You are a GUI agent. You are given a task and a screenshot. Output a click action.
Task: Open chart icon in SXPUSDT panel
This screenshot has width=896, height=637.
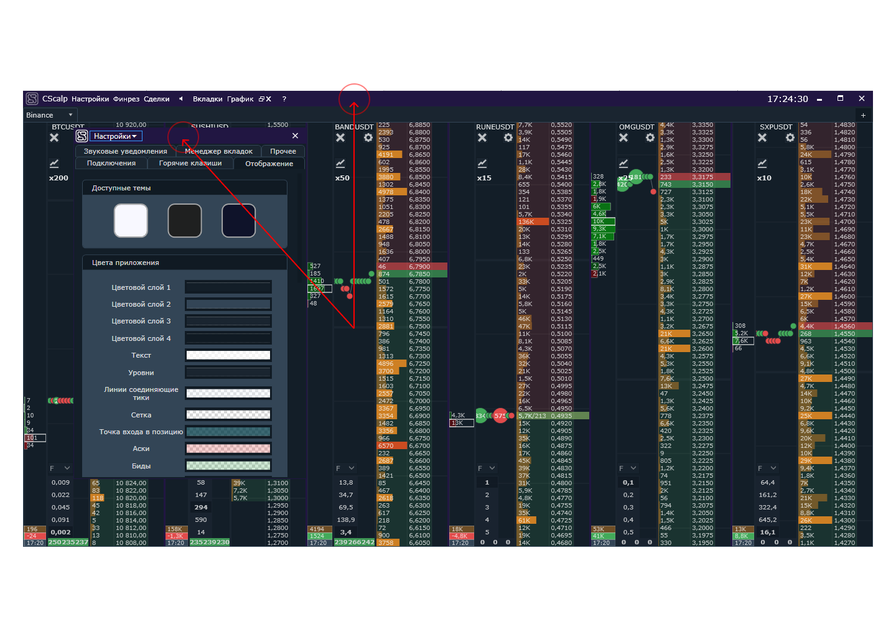pyautogui.click(x=762, y=163)
